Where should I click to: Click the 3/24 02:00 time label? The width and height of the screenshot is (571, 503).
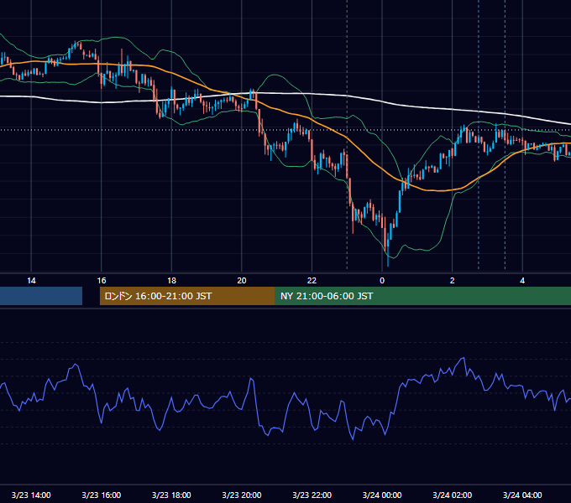click(x=452, y=495)
